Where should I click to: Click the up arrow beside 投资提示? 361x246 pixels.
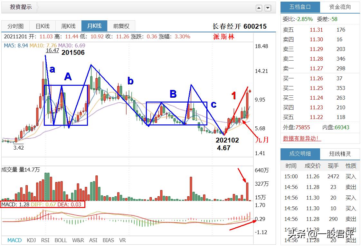coord(259,7)
